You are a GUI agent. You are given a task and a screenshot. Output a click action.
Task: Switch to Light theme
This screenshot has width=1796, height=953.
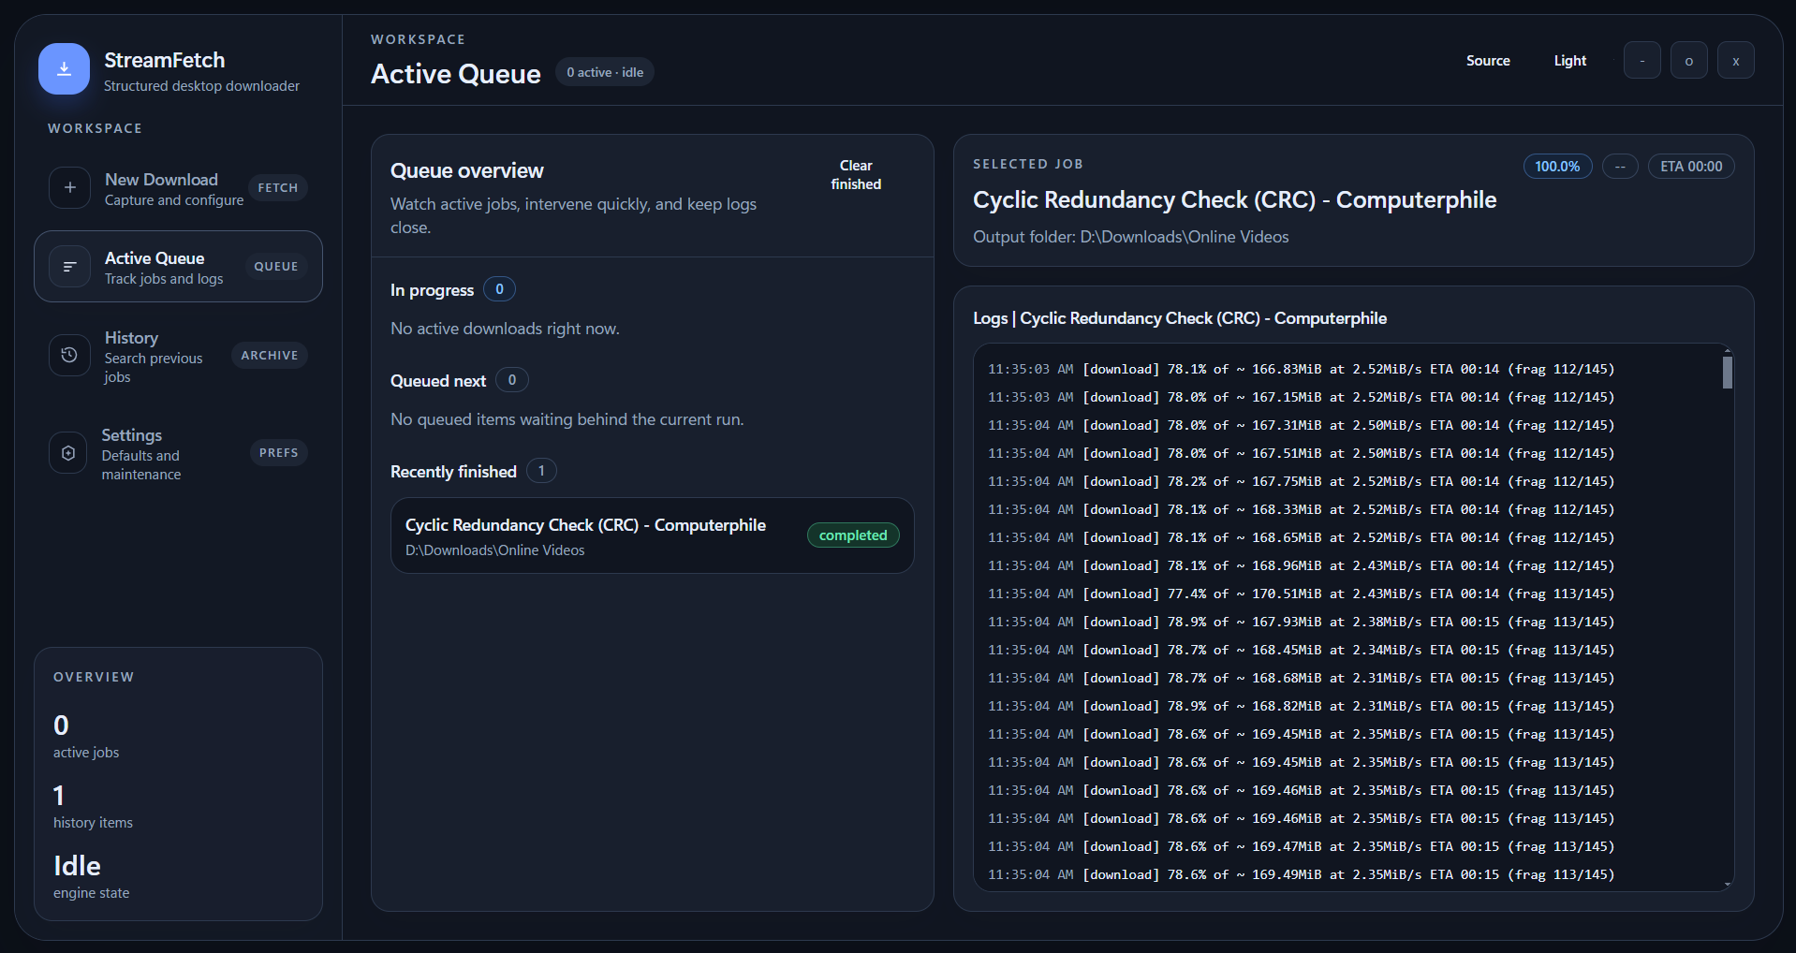[1570, 61]
